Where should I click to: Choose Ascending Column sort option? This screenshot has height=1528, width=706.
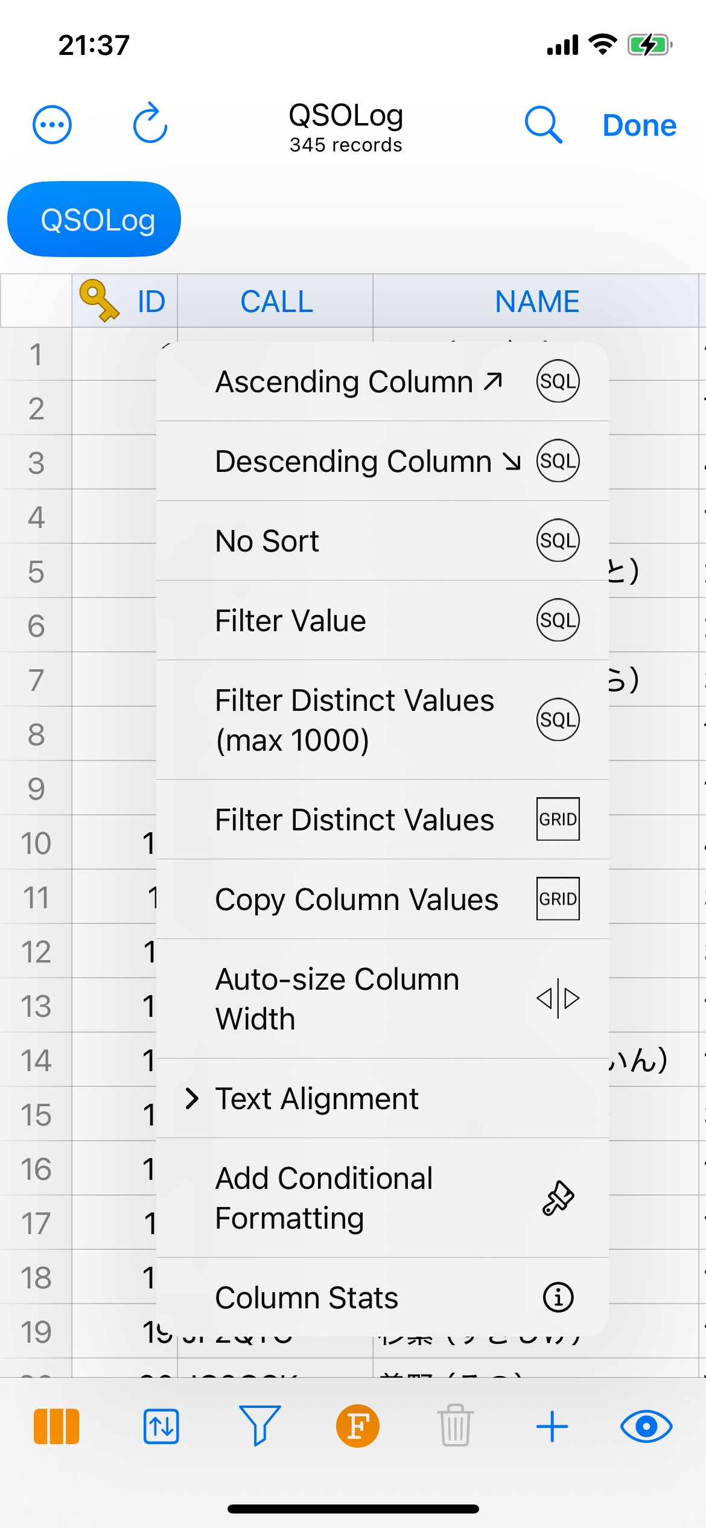pos(383,381)
